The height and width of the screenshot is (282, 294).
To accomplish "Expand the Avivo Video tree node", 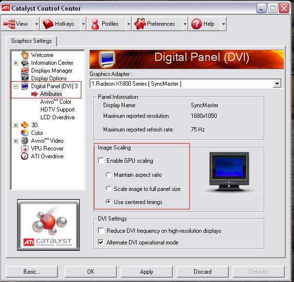I will [x=16, y=141].
